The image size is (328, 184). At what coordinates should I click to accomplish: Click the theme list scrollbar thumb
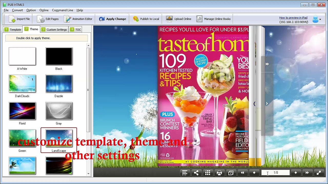[x=88, y=90]
